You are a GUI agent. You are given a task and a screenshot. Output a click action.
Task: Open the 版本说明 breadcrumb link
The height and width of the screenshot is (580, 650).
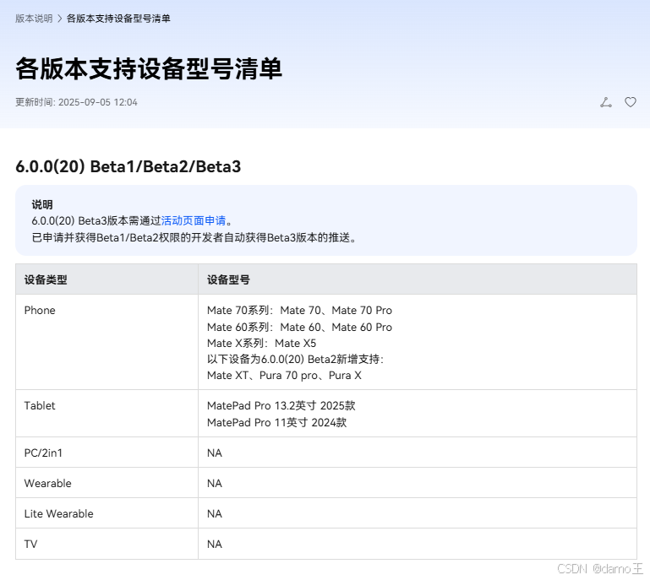(x=34, y=19)
